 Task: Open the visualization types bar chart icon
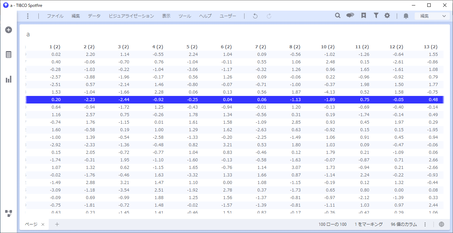(9, 79)
